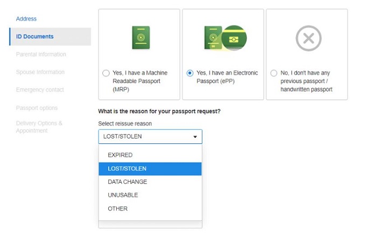Choose OTHER from the reason list
This screenshot has height=237, width=366.
[117, 208]
